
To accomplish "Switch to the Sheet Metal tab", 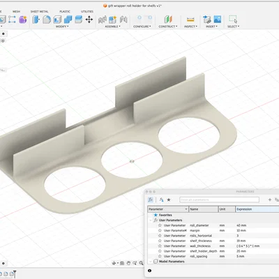I will coord(40,11).
